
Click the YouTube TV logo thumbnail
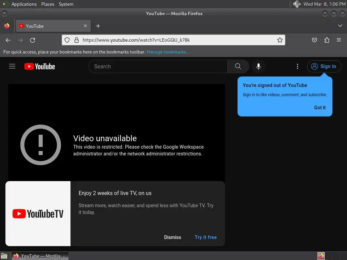[x=38, y=214]
